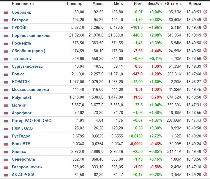Click the clock icon in Аэрофлот row

coord(205,112)
